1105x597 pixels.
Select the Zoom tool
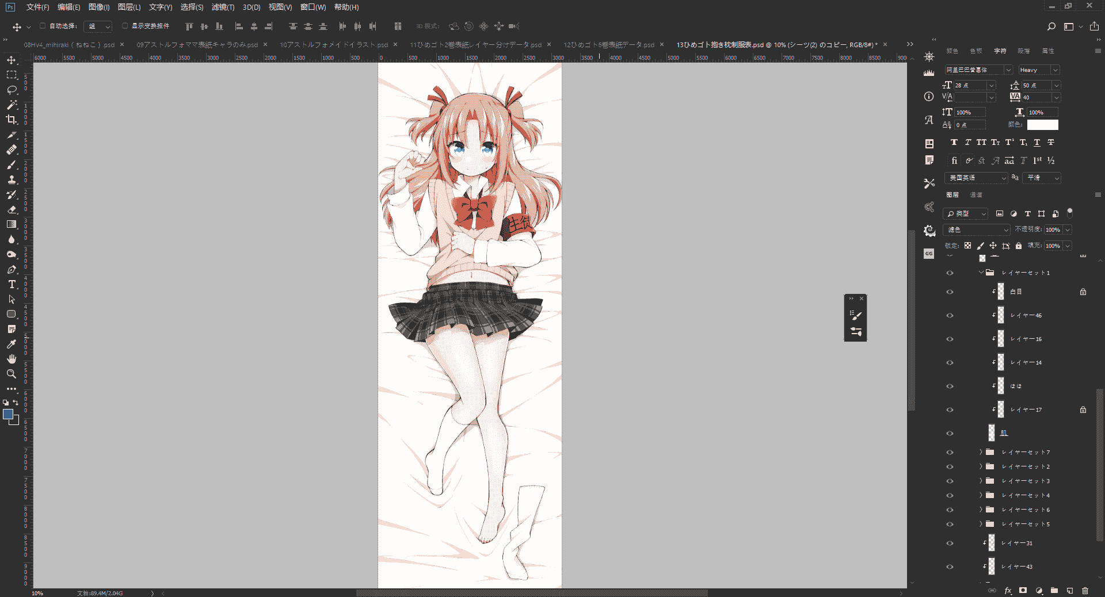coord(12,374)
